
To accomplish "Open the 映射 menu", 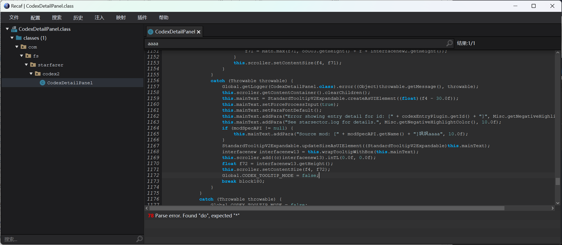I will pos(121,18).
